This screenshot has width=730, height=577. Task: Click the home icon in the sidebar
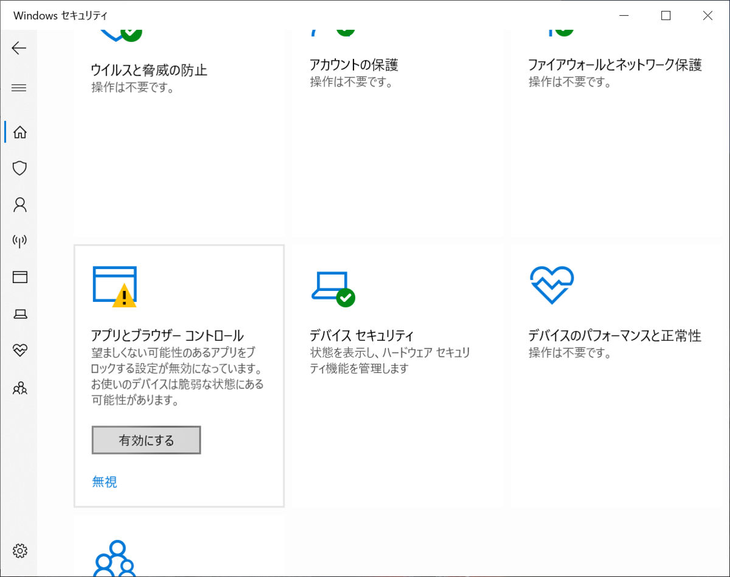click(19, 131)
